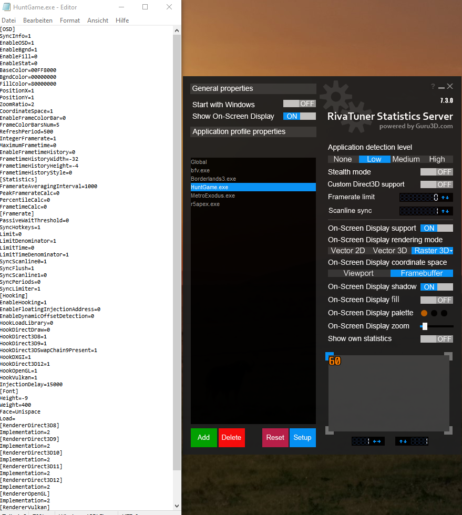The height and width of the screenshot is (515, 462).
Task: Toggle Start with Windows switch
Action: 300,104
